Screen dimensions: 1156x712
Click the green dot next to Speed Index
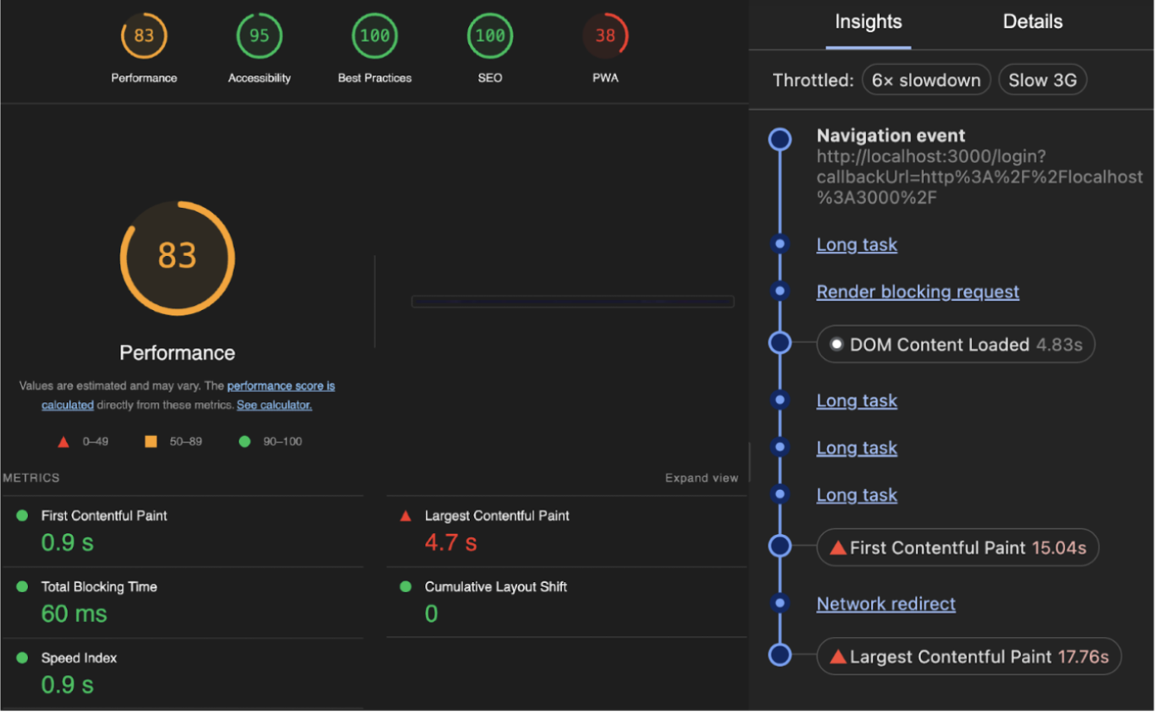tap(23, 658)
